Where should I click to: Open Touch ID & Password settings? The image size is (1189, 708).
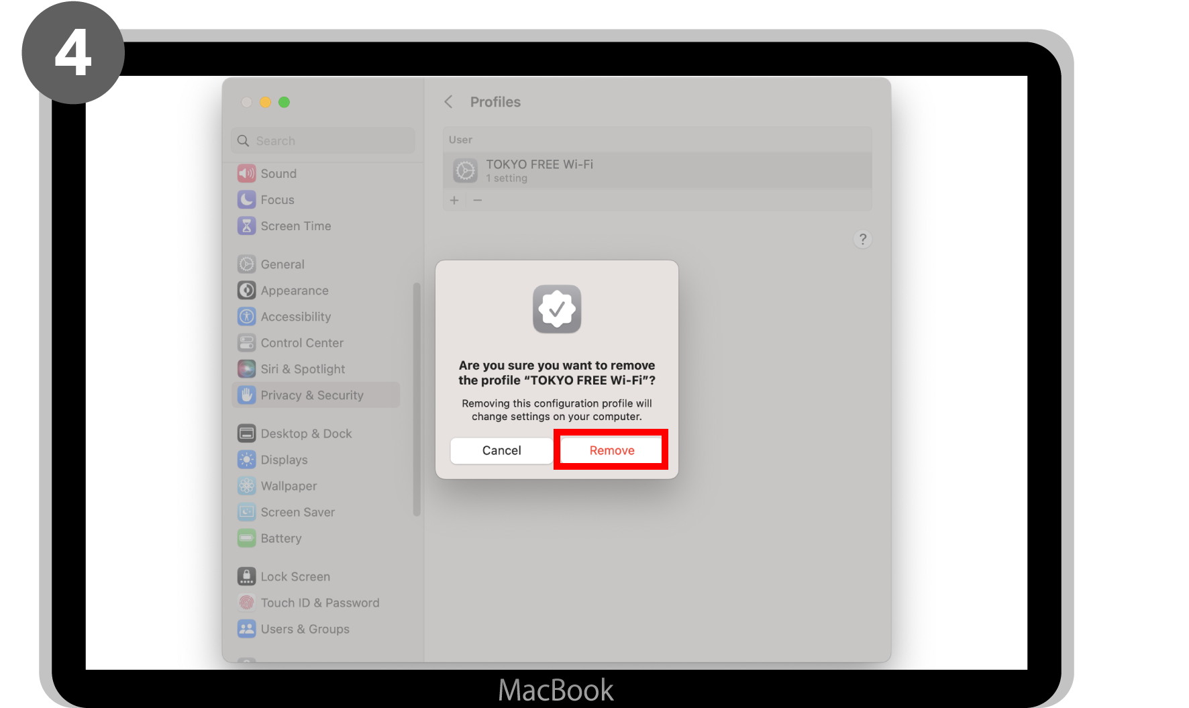coord(319,603)
